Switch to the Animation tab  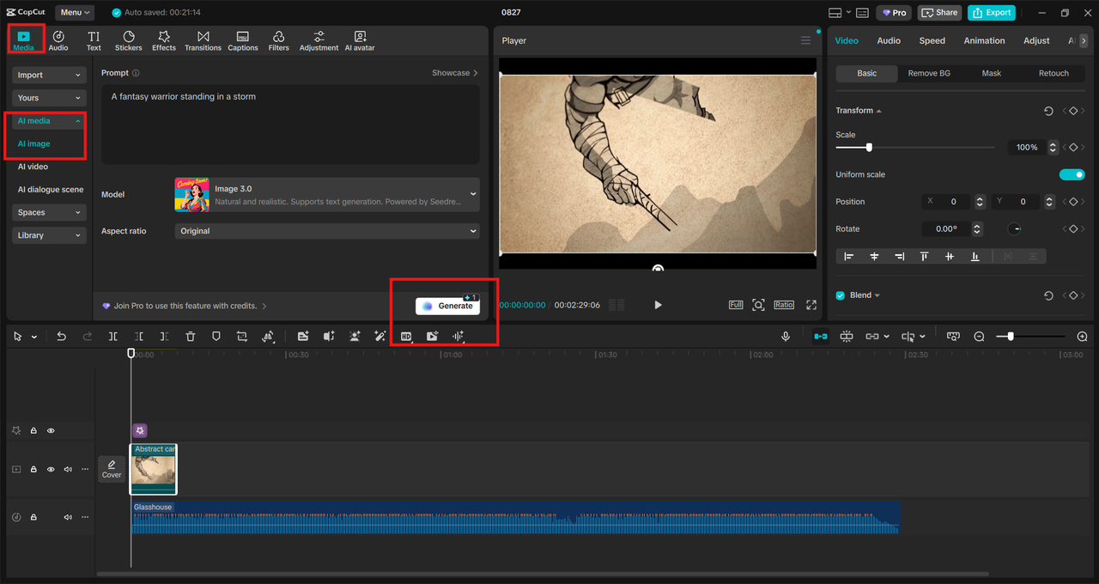[984, 40]
